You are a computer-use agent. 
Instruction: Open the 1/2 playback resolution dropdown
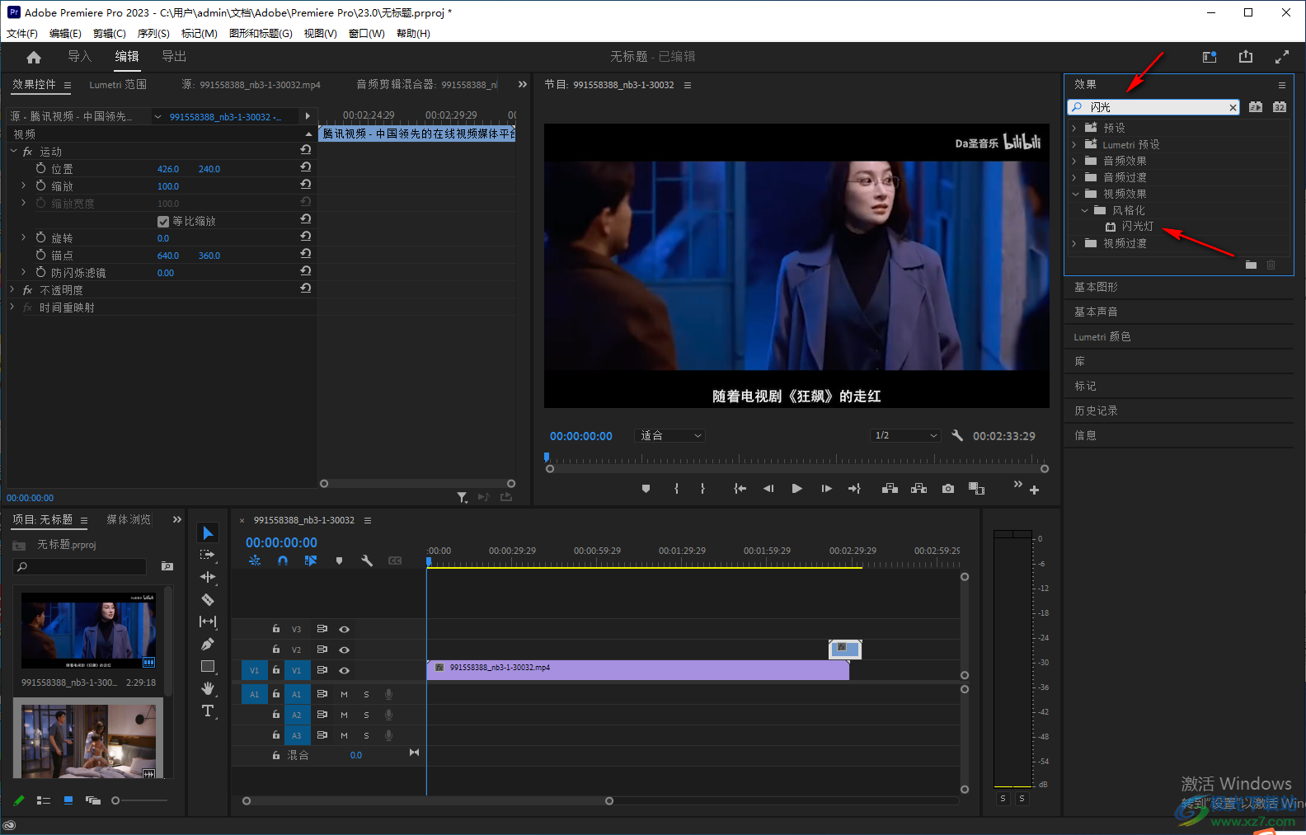click(x=905, y=435)
